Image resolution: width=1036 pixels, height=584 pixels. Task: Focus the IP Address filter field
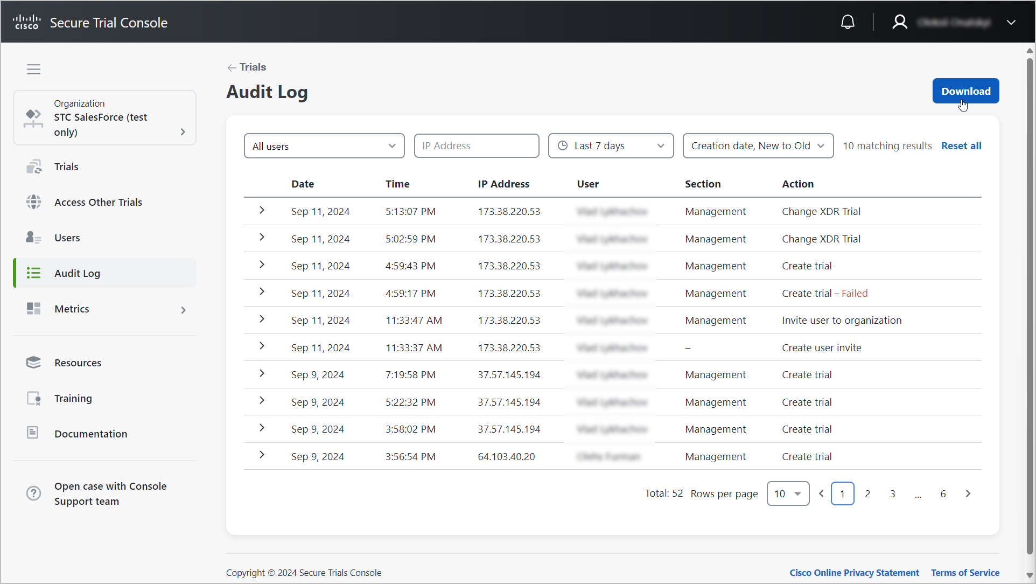pos(476,146)
